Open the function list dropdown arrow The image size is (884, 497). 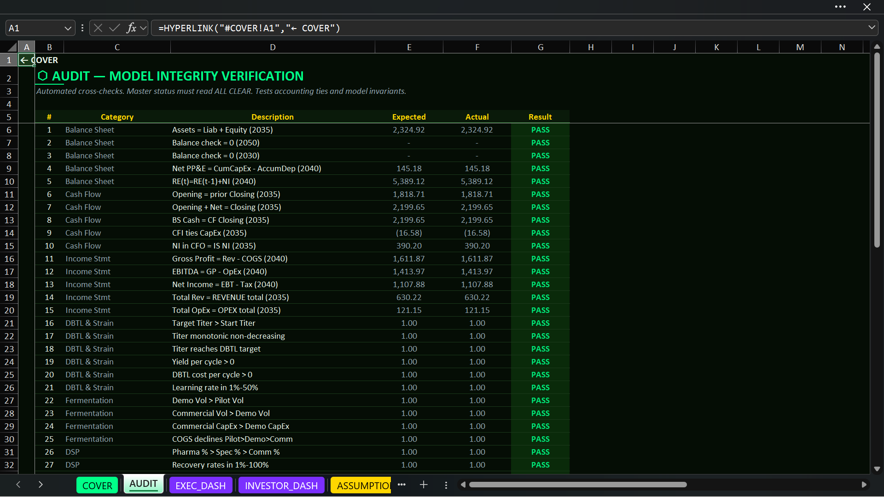[144, 28]
